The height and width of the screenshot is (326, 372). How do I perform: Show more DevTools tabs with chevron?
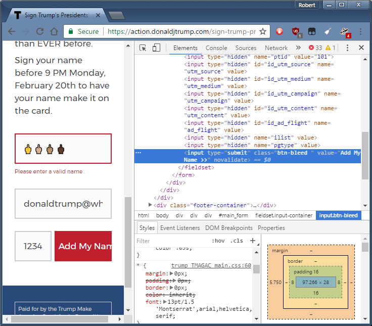298,48
